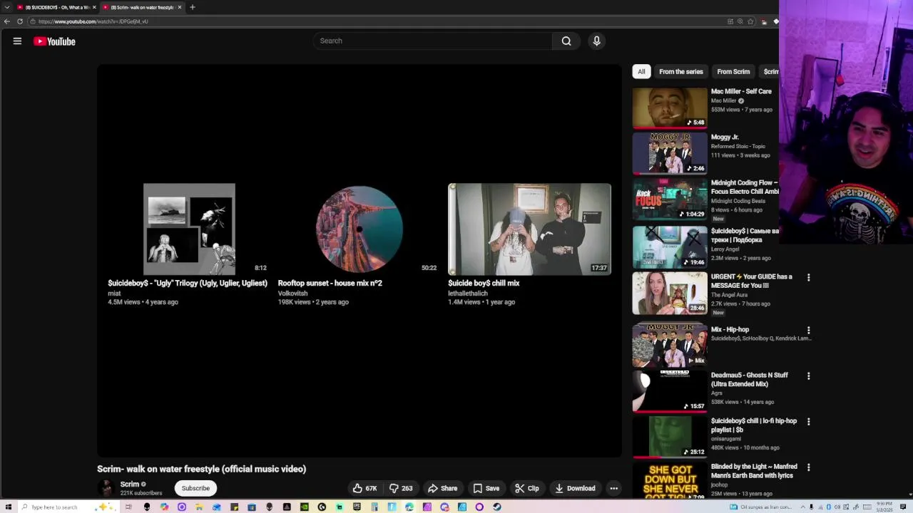Open the Scrim channel avatar

coord(106,488)
